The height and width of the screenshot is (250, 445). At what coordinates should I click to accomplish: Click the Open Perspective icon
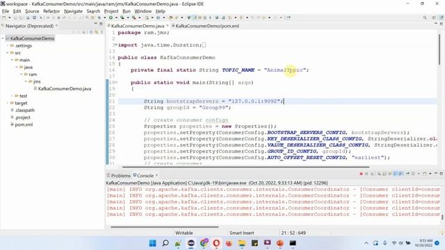(434, 17)
